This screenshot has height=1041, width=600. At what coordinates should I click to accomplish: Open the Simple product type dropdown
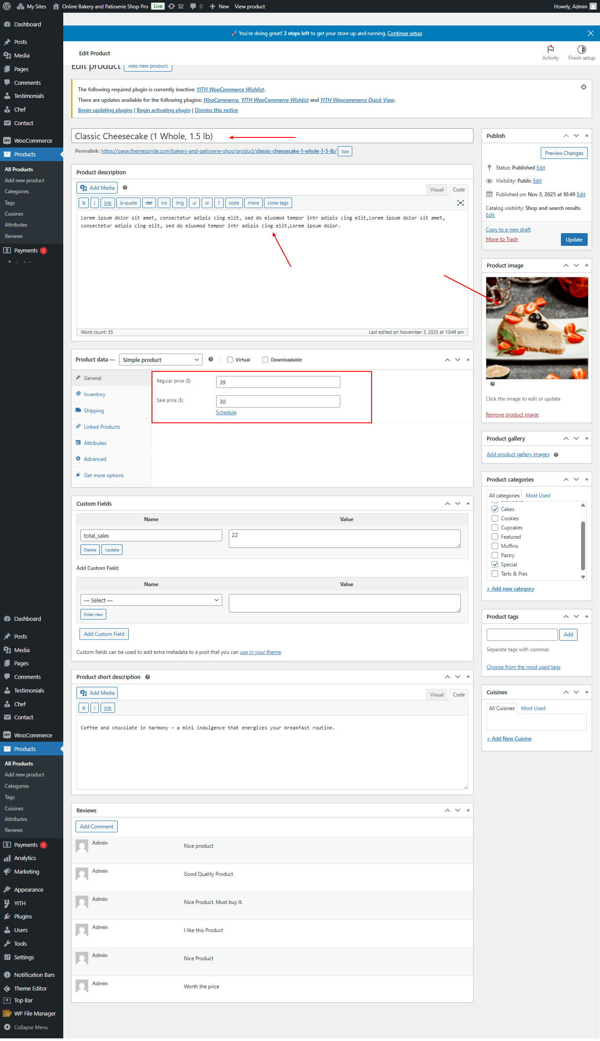point(160,360)
